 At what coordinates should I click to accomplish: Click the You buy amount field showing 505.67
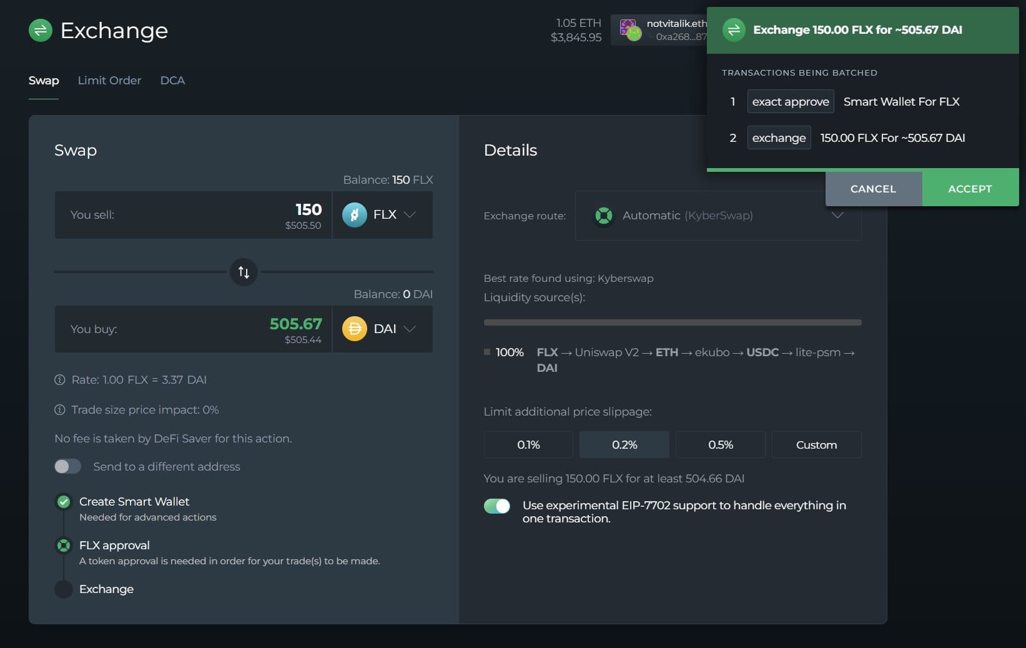194,329
